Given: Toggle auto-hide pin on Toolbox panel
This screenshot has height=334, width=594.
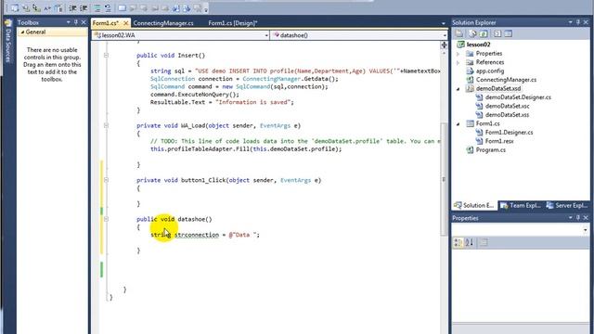Looking at the screenshot, I should (x=76, y=22).
